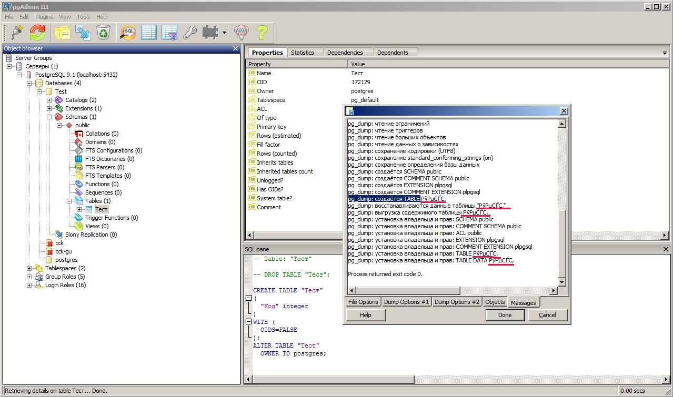
Task: Click the Help button in dump dialog
Action: (x=366, y=315)
